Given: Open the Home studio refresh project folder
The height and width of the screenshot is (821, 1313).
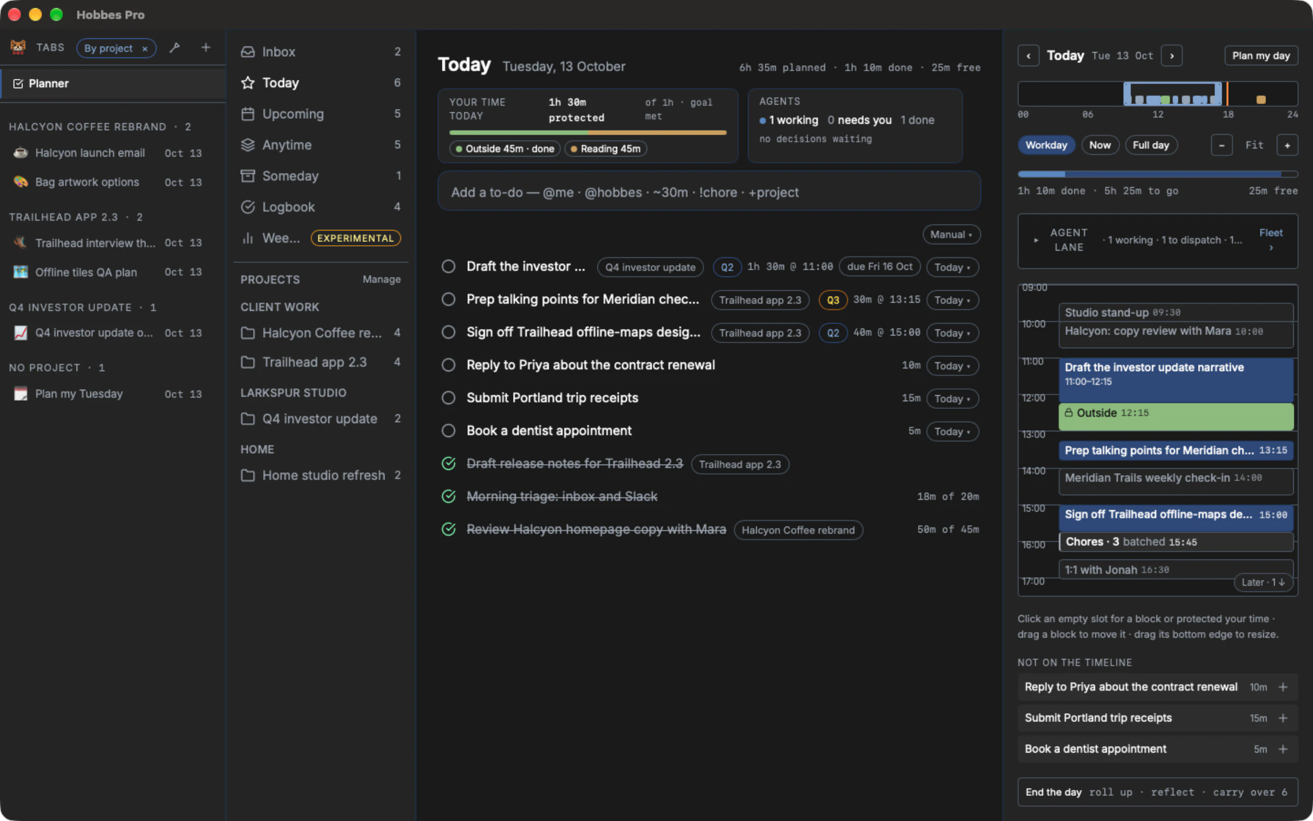Looking at the screenshot, I should click(321, 475).
